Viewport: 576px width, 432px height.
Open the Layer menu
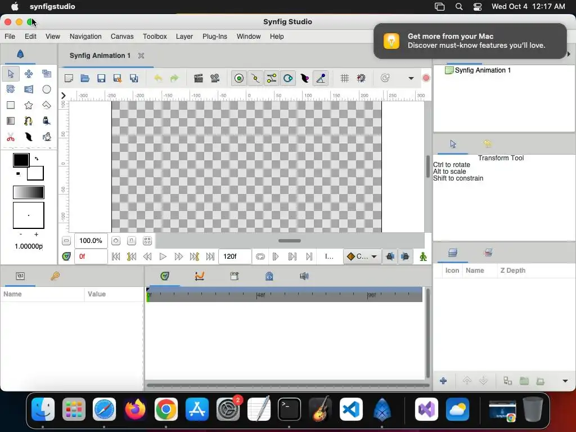point(184,37)
